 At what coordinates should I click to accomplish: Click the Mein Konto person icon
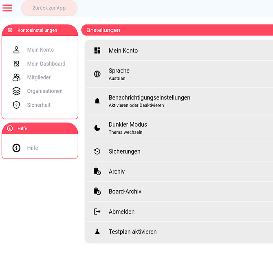[x=16, y=50]
